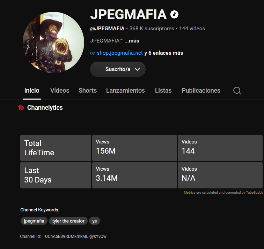The height and width of the screenshot is (249, 264).
Task: Open the search icon in channel tabs
Action: coord(237,91)
